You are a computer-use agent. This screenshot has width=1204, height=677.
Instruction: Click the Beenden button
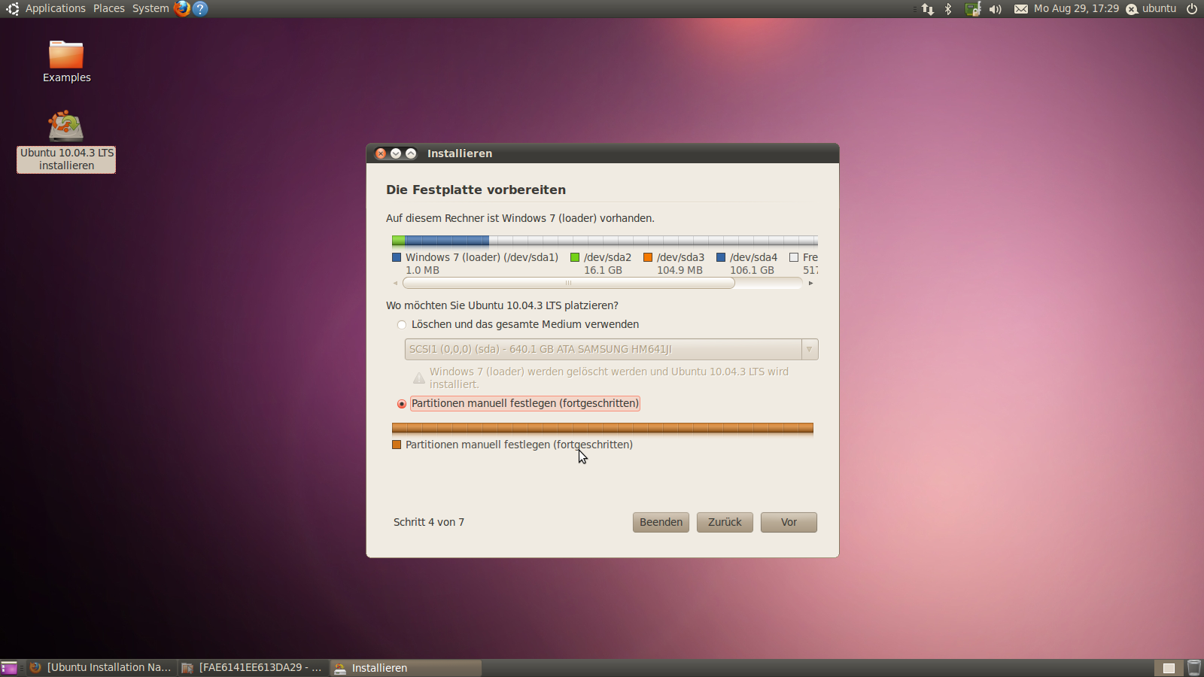point(661,522)
